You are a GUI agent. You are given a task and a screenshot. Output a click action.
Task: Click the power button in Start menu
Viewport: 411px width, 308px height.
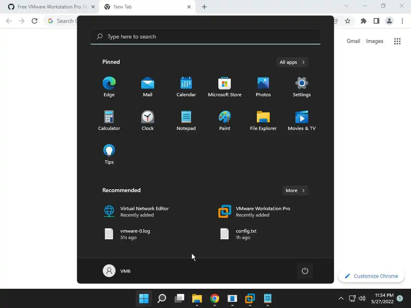pos(305,271)
